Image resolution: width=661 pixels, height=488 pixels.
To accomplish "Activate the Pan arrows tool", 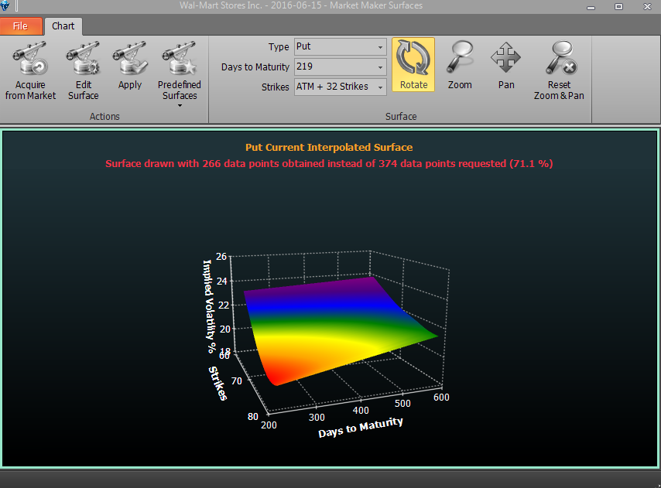I will coord(506,65).
